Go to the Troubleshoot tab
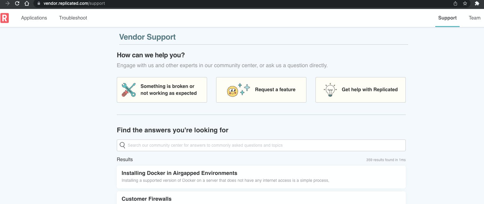This screenshot has width=484, height=204. point(73,18)
